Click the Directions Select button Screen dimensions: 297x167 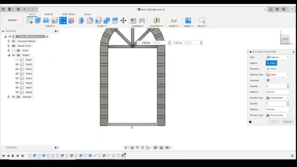271,69
